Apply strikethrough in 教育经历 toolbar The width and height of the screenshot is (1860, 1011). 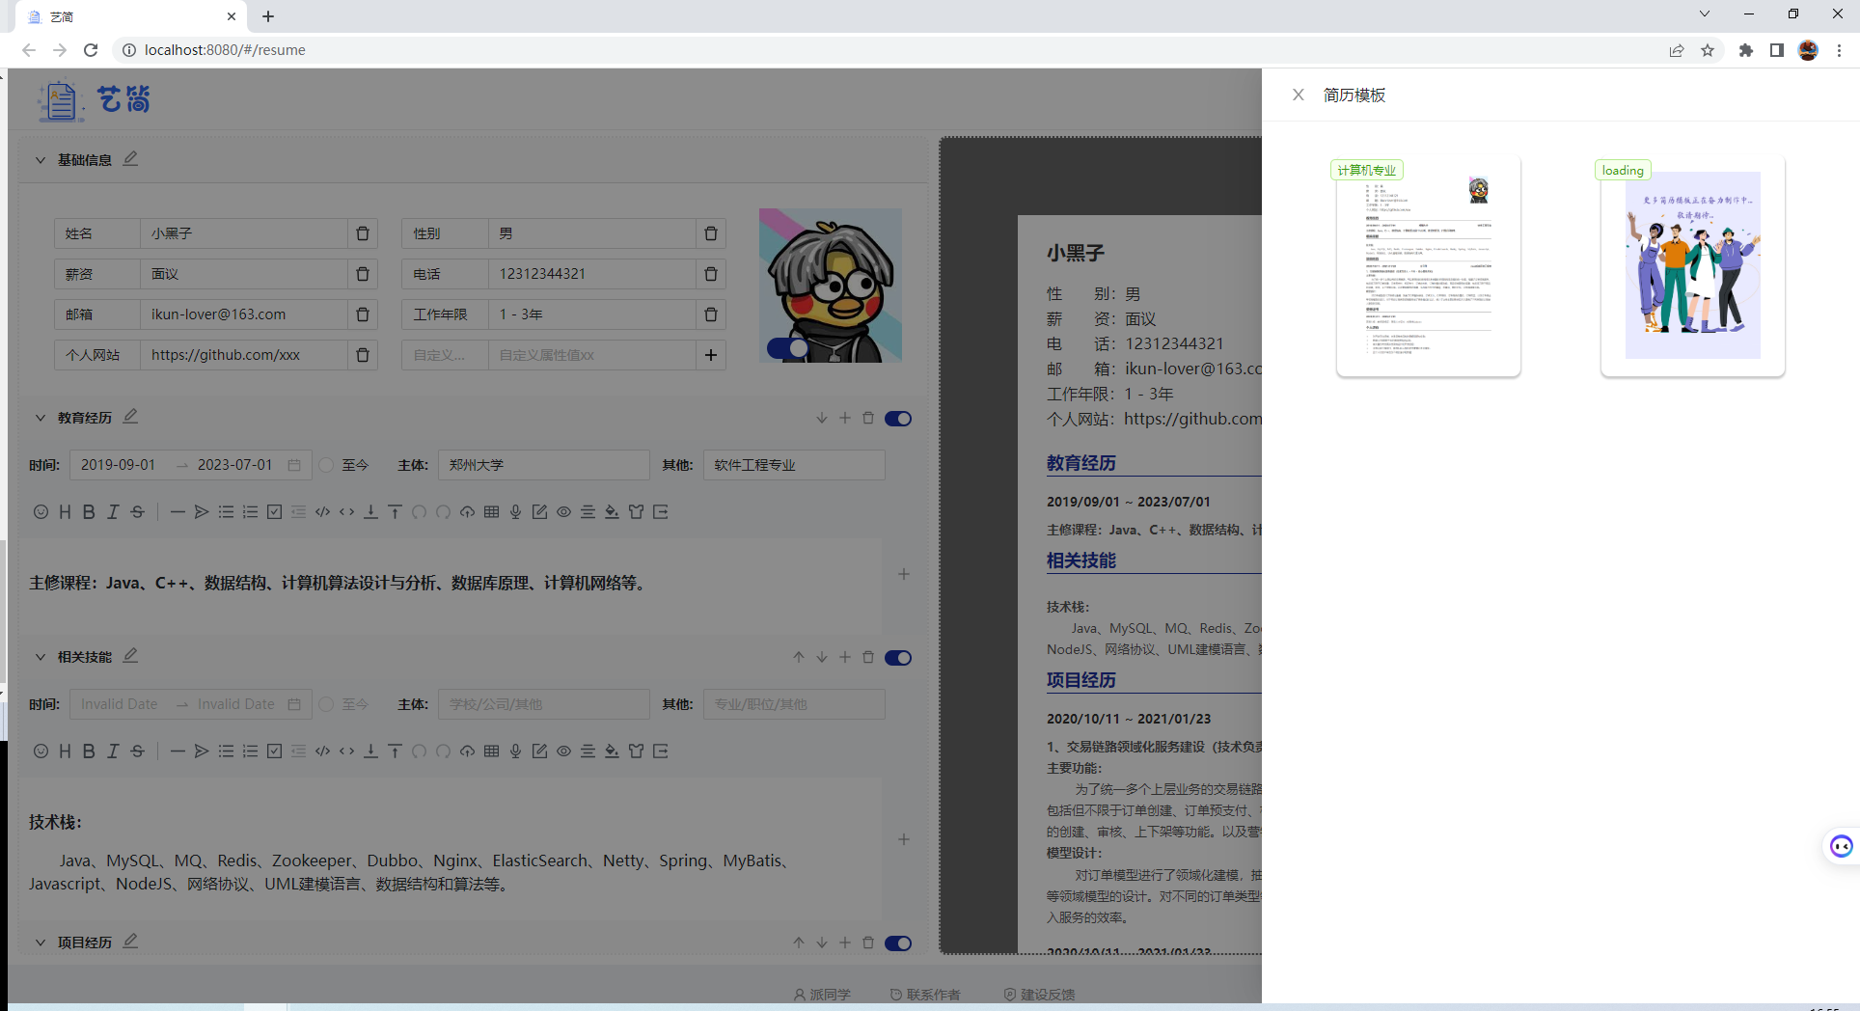tap(137, 512)
